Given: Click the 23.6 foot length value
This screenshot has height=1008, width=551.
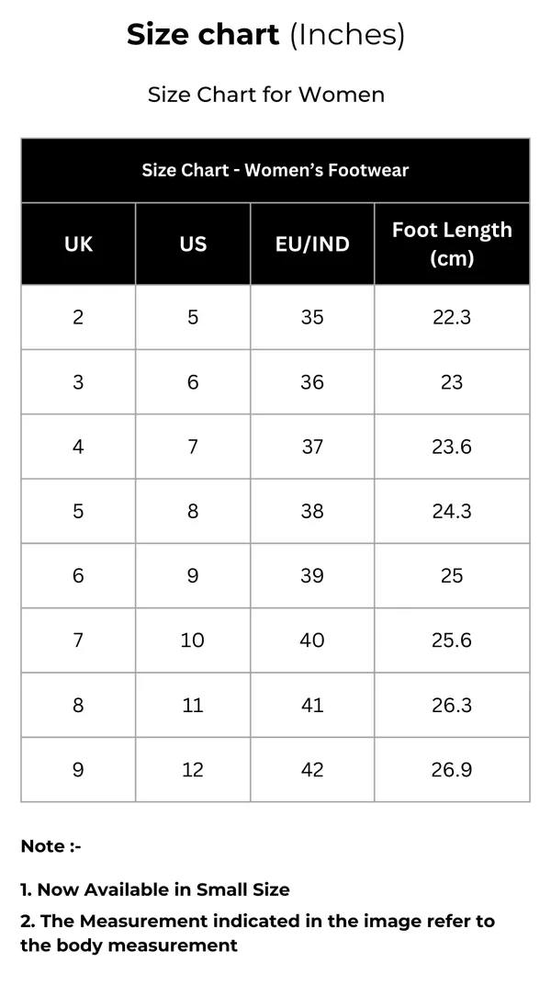Looking at the screenshot, I should 452,447.
